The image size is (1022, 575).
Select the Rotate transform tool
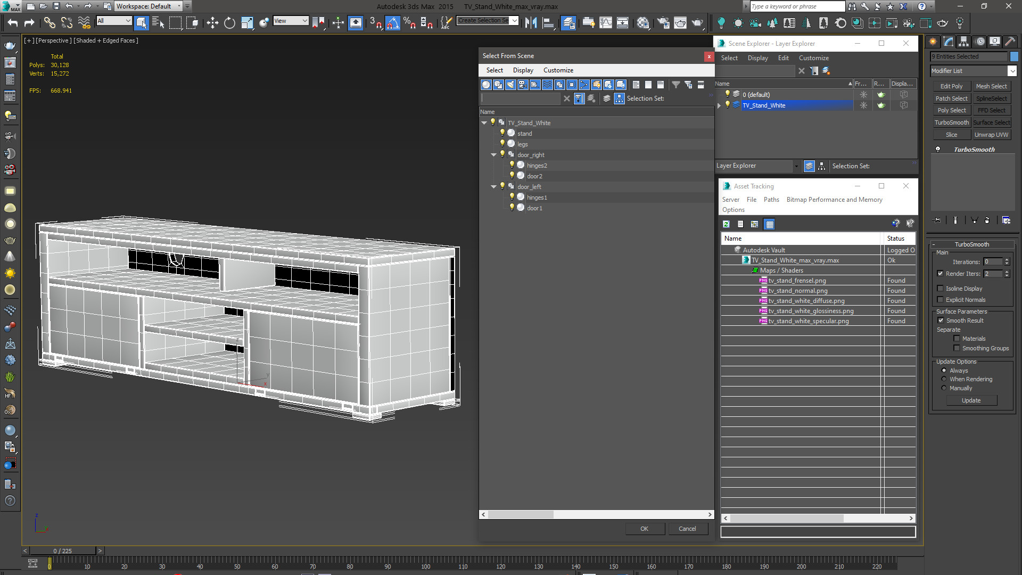tap(229, 22)
